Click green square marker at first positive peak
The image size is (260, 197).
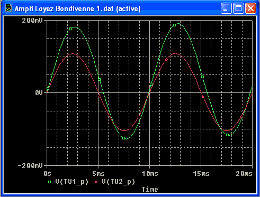[x=71, y=29]
